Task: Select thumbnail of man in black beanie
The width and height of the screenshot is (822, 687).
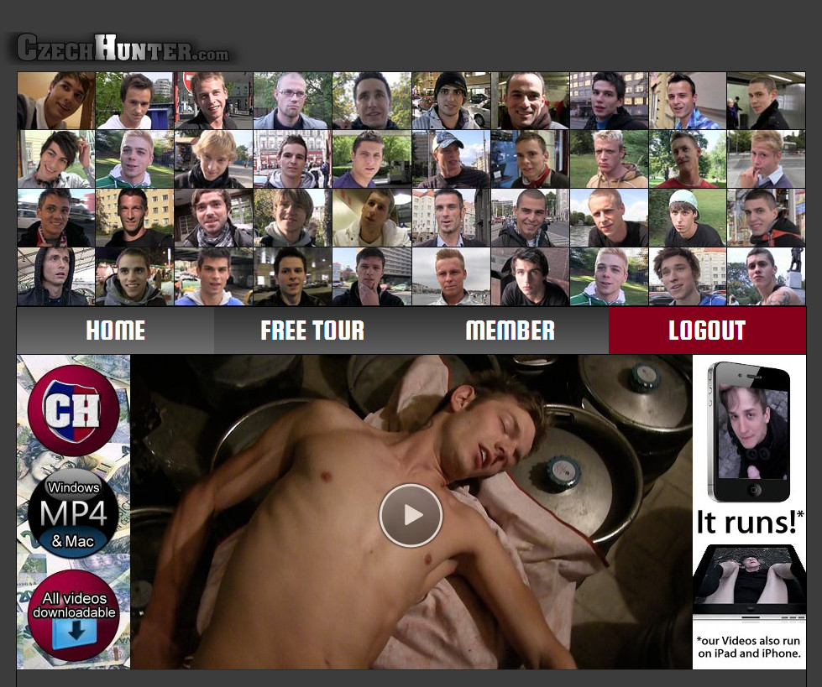Action: (x=450, y=101)
